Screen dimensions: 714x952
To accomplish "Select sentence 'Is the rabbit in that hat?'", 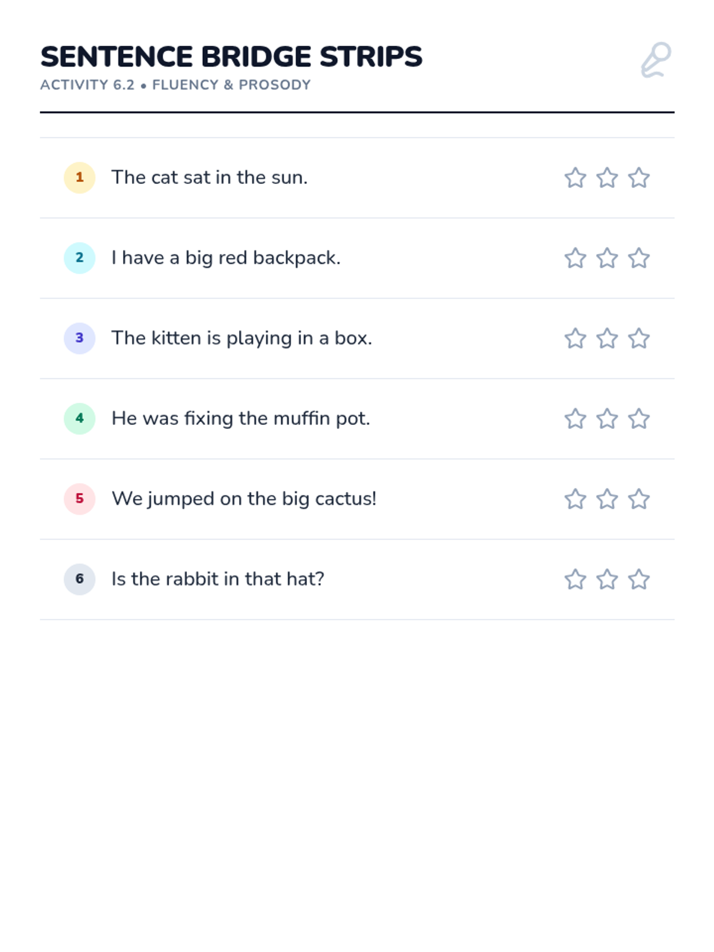I will (218, 579).
